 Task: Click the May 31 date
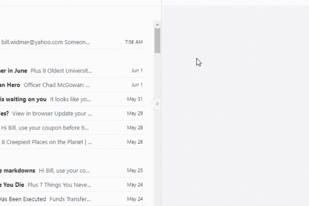[135, 100]
